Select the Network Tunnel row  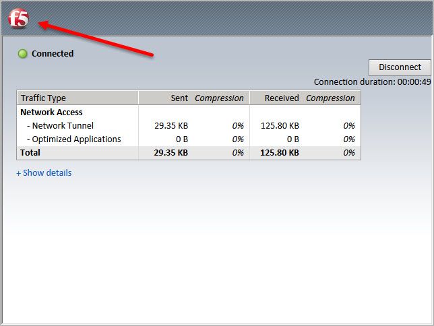[189, 126]
